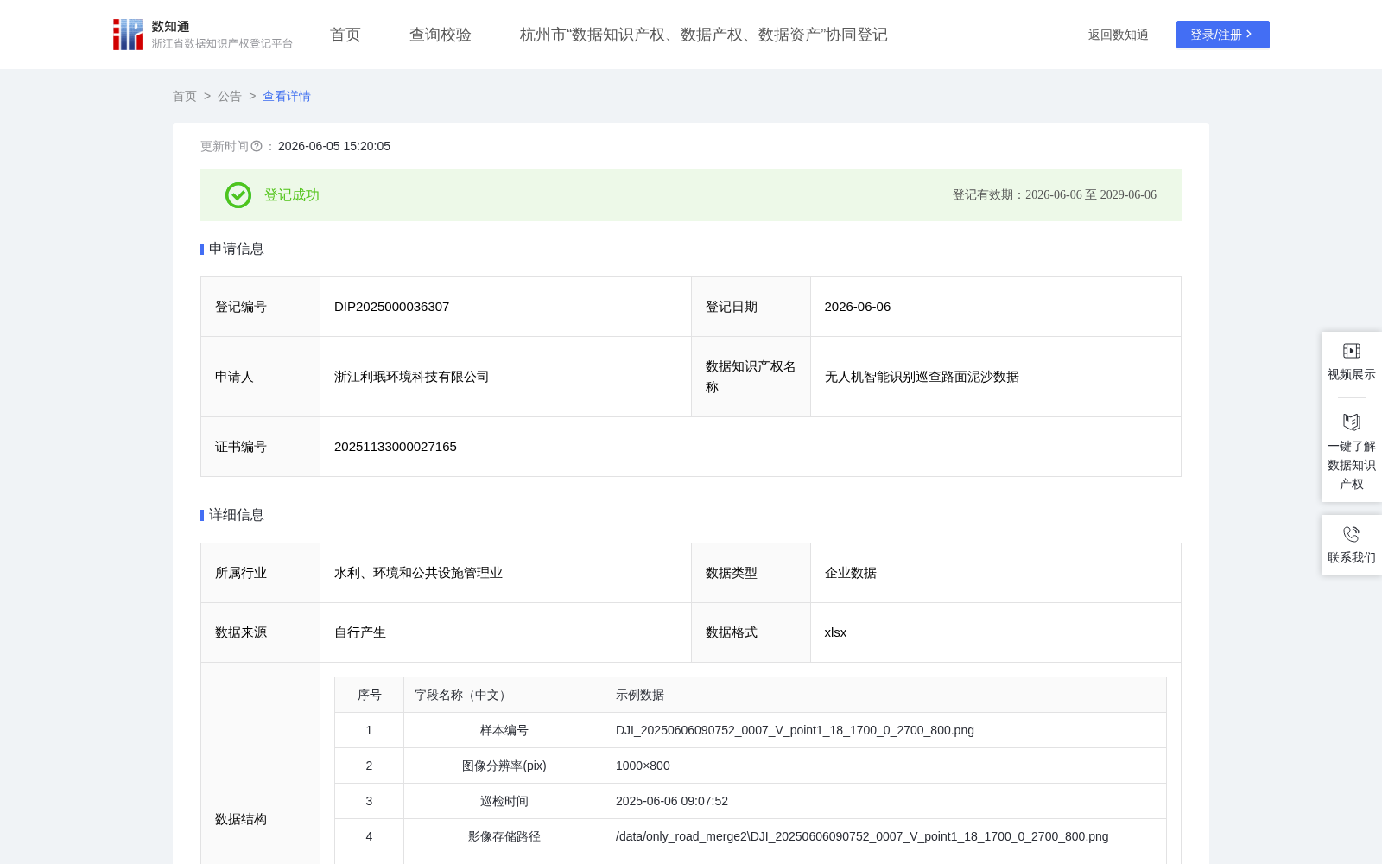The width and height of the screenshot is (1382, 864).
Task: Click the /data/only_road_merge2 path value
Action: pyautogui.click(x=862, y=836)
